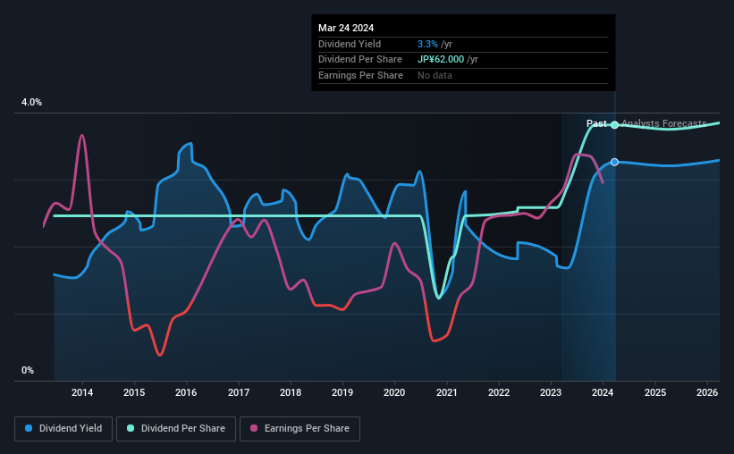Click the 0% y-axis label
The image size is (734, 454).
[x=28, y=371]
